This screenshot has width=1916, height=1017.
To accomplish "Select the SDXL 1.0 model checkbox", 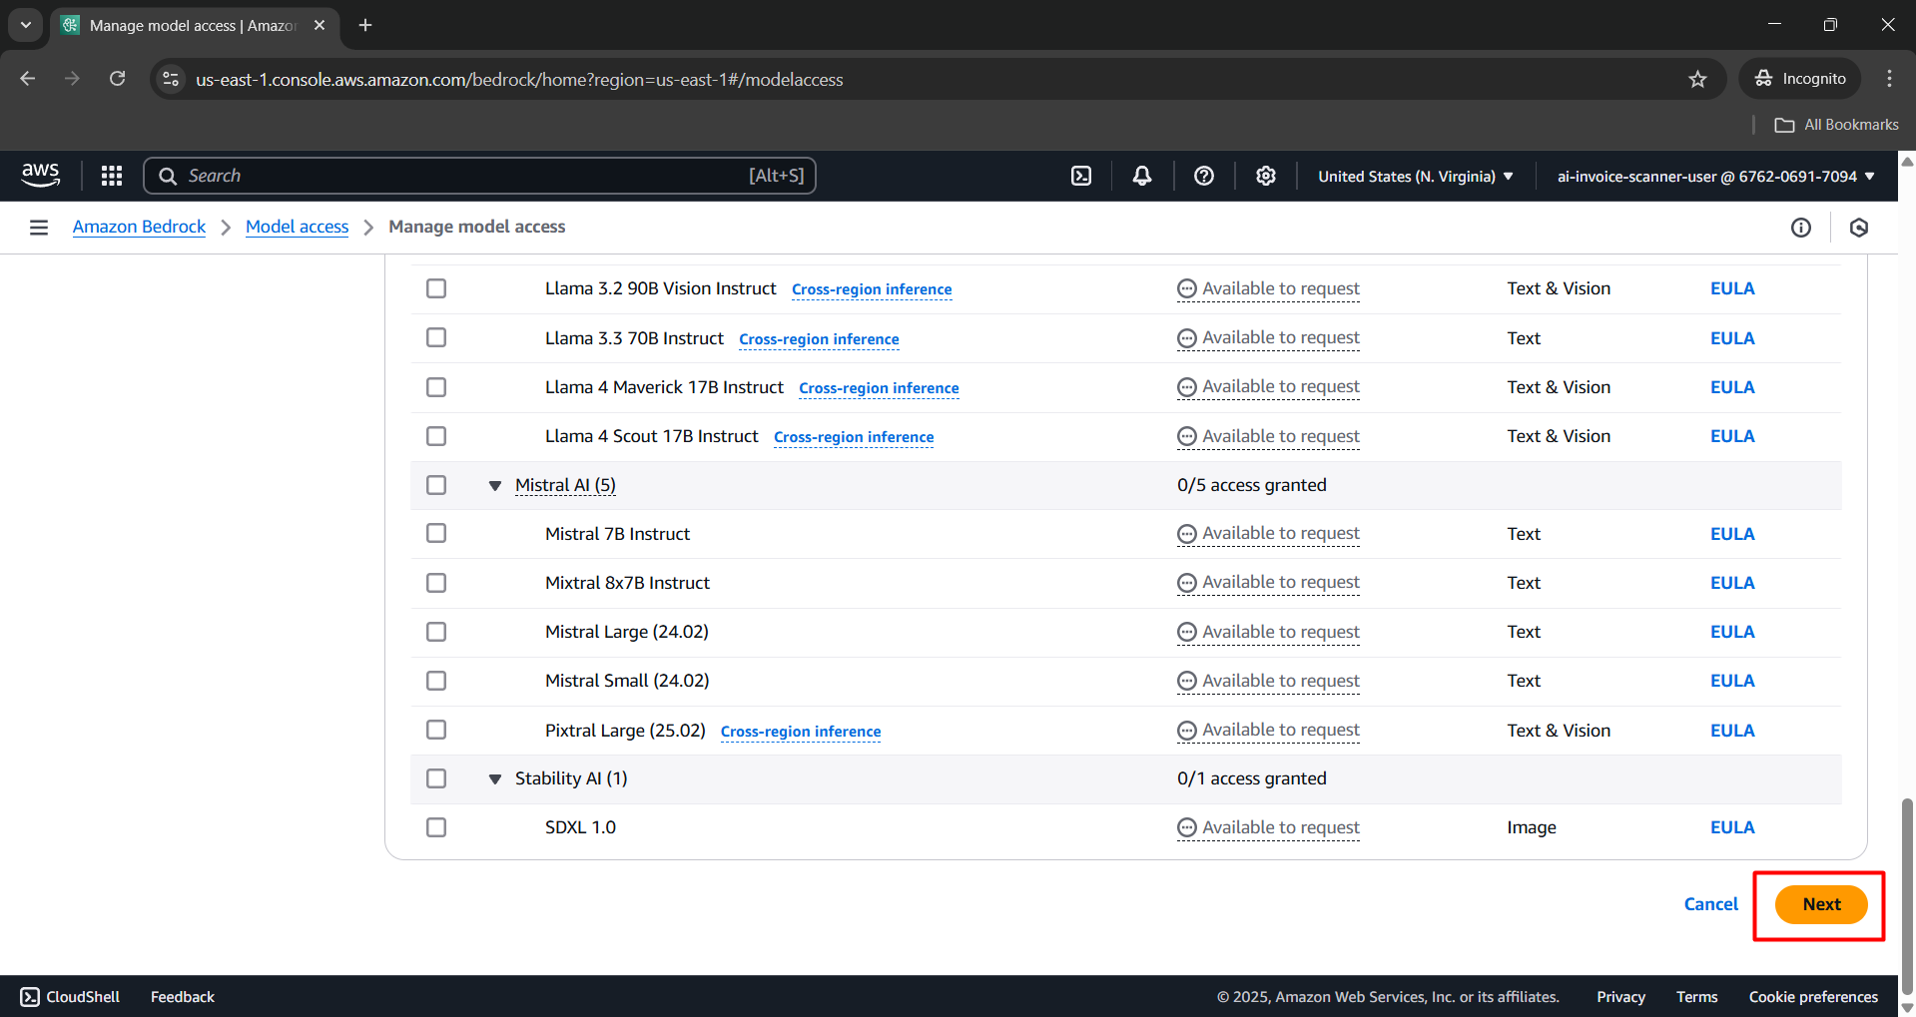I will coord(436,827).
